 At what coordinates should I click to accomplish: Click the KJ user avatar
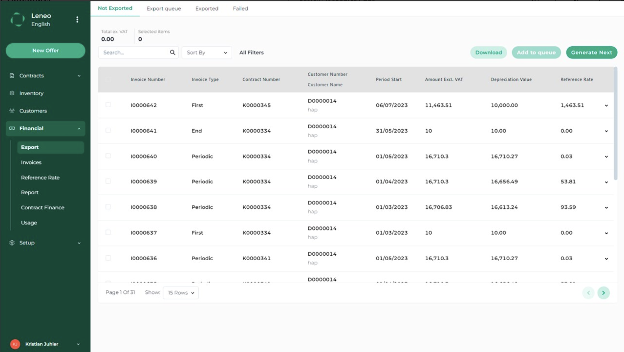point(15,344)
